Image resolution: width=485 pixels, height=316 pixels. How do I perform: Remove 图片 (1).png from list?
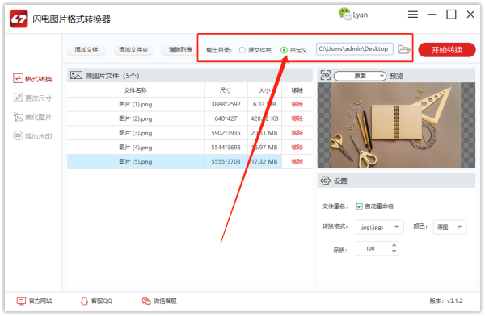(x=297, y=104)
